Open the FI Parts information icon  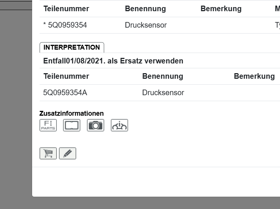(48, 125)
